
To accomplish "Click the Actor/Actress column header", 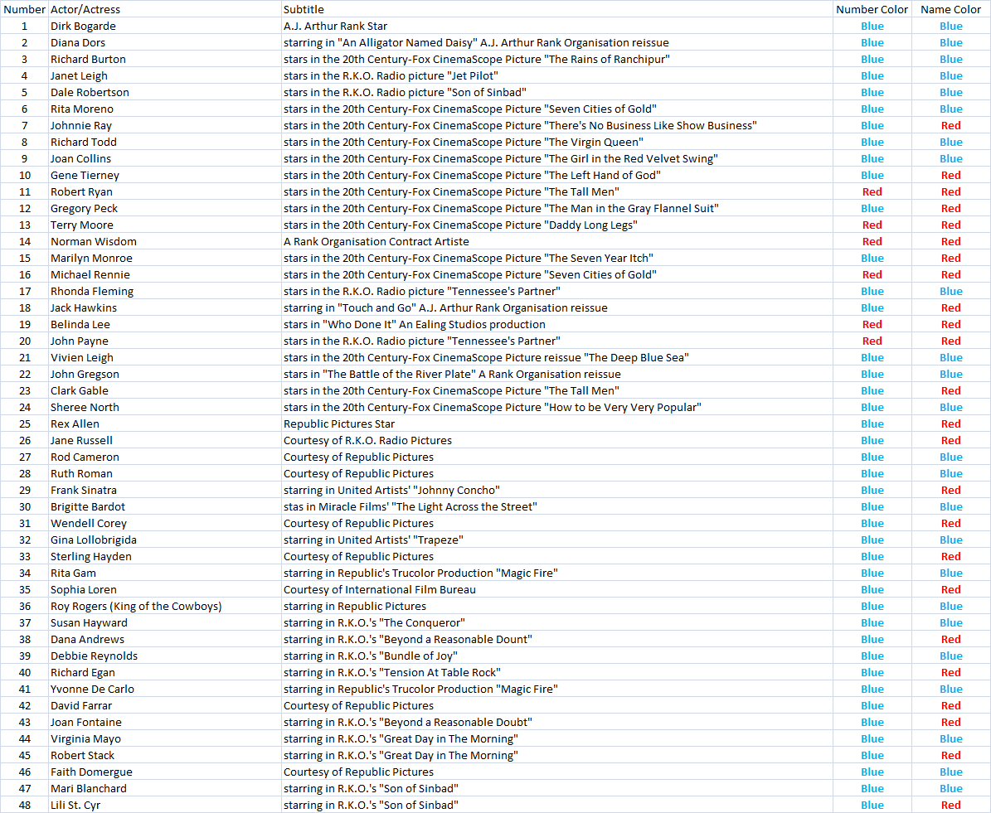I will click(x=165, y=9).
